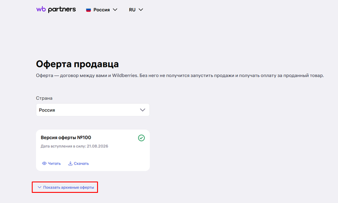Click the eye icon next to Читать
The width and height of the screenshot is (338, 203).
(x=44, y=164)
